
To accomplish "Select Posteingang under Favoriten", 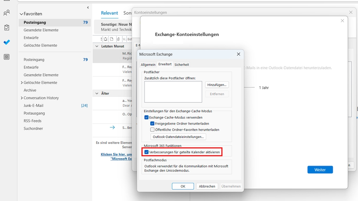I will tap(55, 22).
